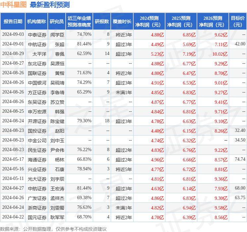Click target price 42.00
The image size is (247, 232).
tap(240, 44)
